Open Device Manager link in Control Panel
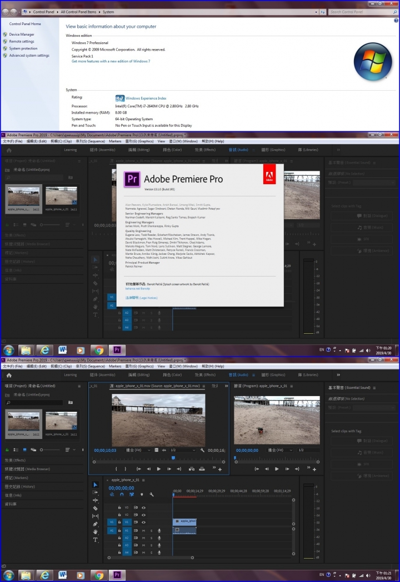The height and width of the screenshot is (582, 400). point(22,34)
